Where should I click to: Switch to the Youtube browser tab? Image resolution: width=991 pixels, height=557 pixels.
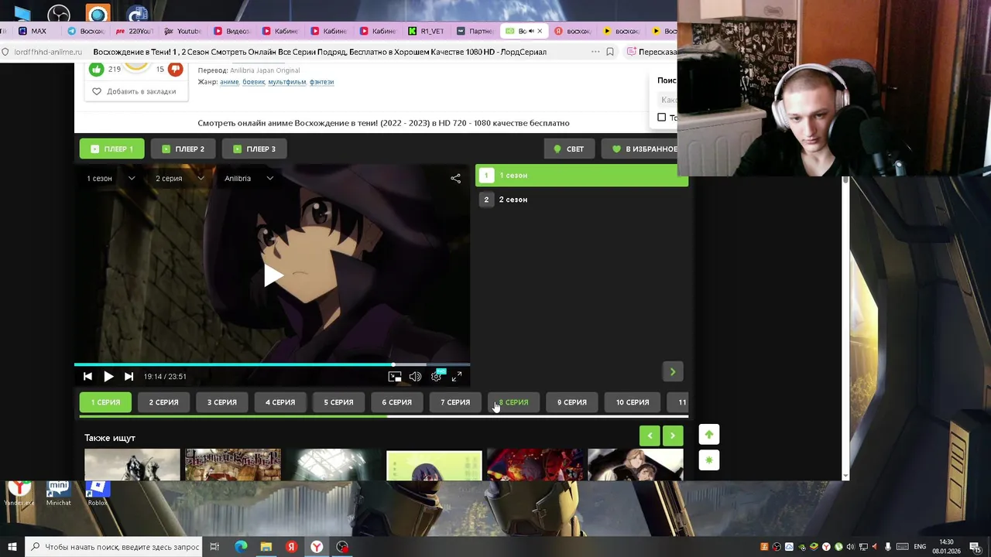[x=183, y=31]
